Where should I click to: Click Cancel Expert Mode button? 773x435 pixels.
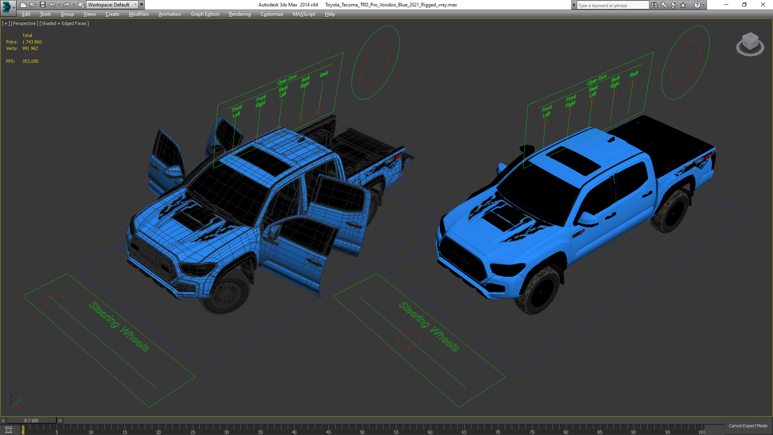[748, 426]
